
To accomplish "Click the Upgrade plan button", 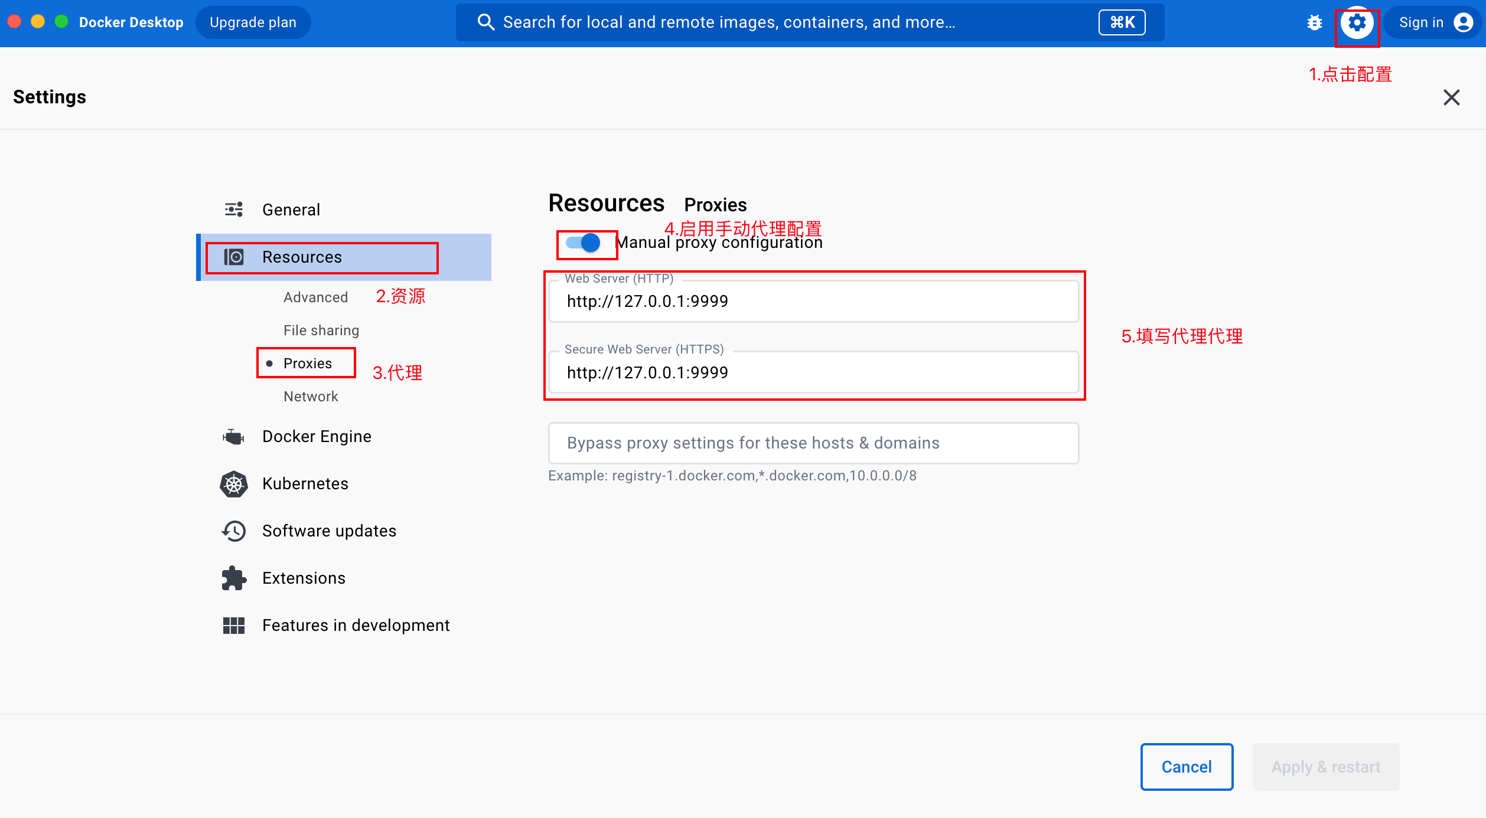I will tap(253, 22).
